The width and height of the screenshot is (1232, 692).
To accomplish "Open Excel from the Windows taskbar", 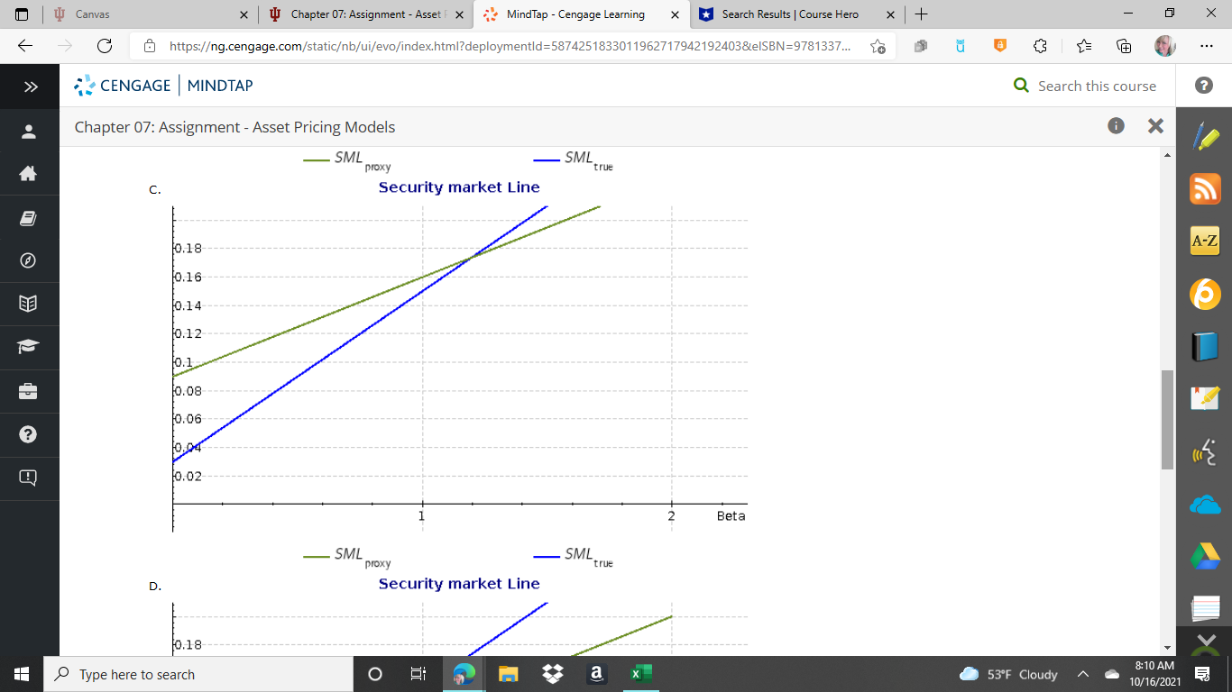I will coord(640,674).
